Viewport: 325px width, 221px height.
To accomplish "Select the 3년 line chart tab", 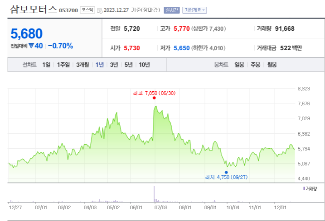I will tap(114, 65).
